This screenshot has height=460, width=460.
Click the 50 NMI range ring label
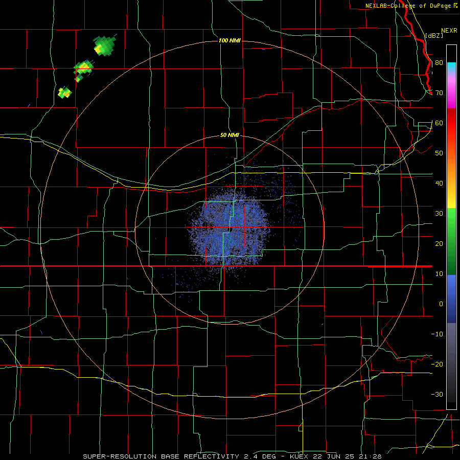229,135
